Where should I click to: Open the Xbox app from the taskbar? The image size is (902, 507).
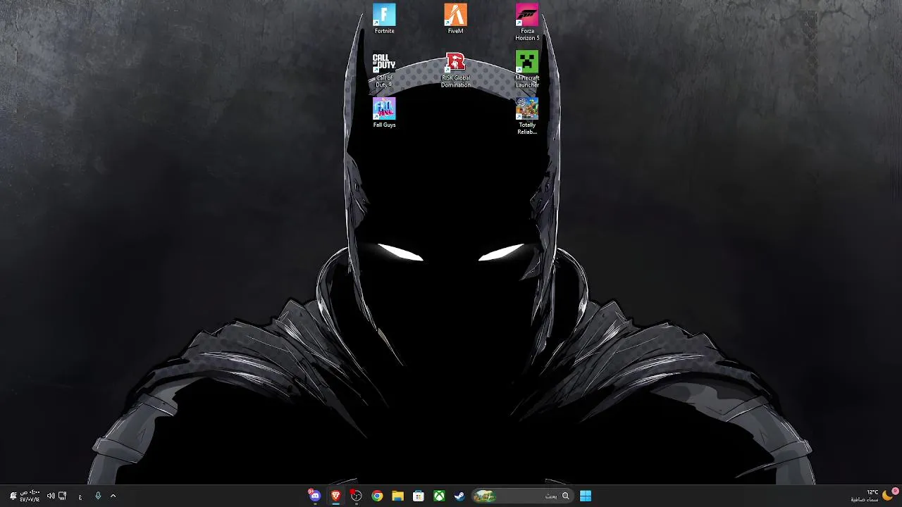439,496
